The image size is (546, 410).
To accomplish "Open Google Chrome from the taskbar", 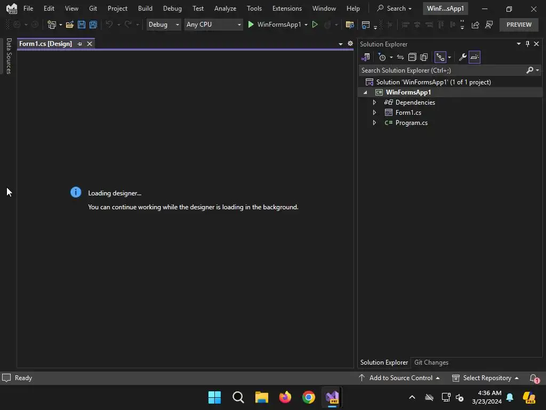I will 309,397.
